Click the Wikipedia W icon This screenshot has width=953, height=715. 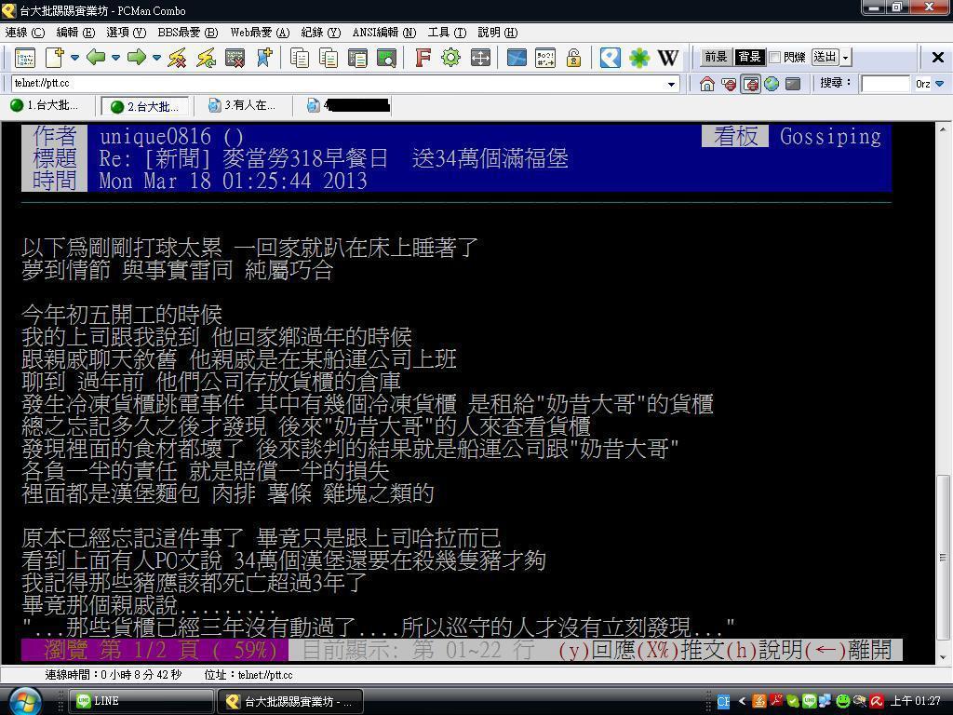pos(668,58)
